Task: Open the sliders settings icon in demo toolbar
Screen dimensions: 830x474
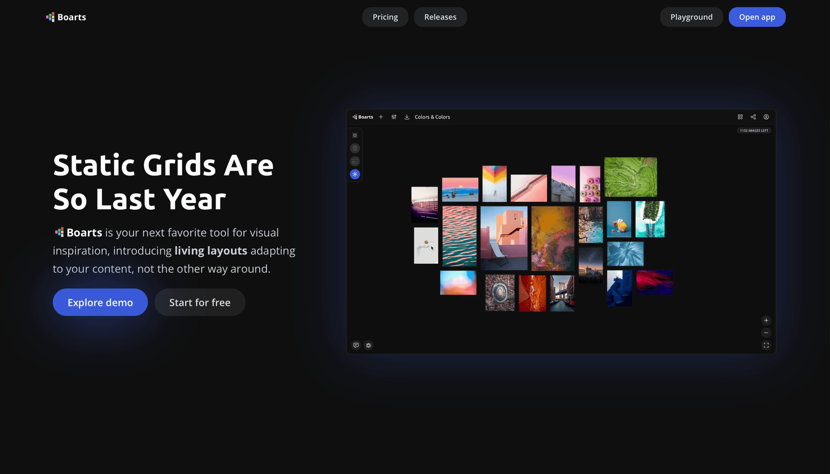Action: [x=394, y=117]
